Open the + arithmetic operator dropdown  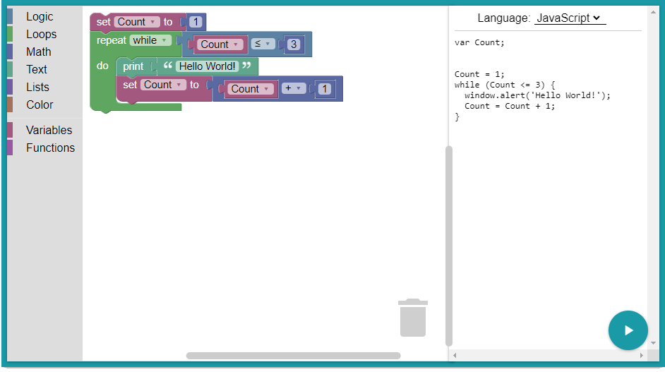click(294, 88)
